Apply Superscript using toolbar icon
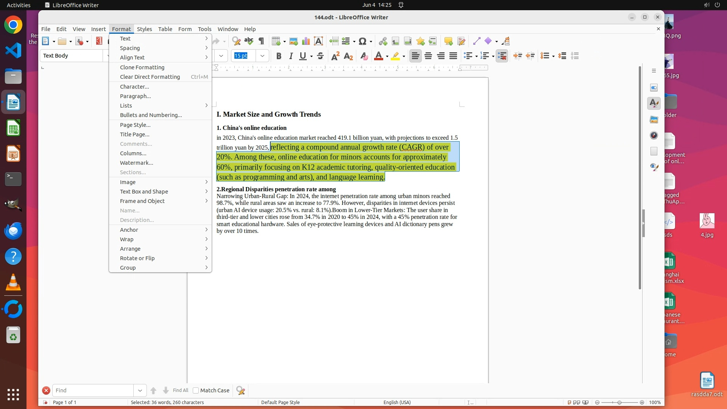The height and width of the screenshot is (409, 727). (x=335, y=56)
